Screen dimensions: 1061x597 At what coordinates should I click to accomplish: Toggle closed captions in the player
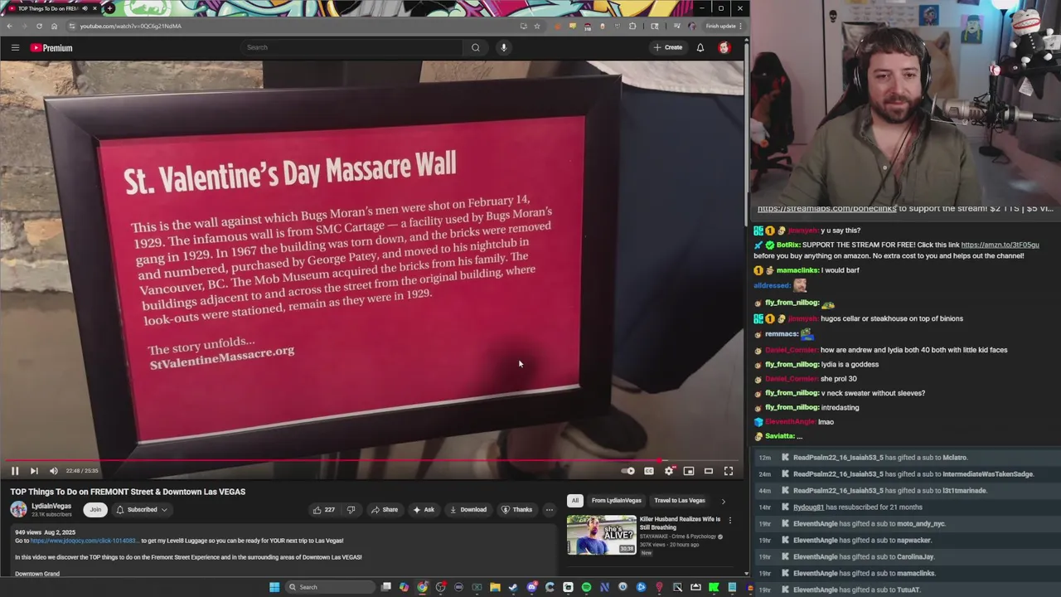click(649, 471)
